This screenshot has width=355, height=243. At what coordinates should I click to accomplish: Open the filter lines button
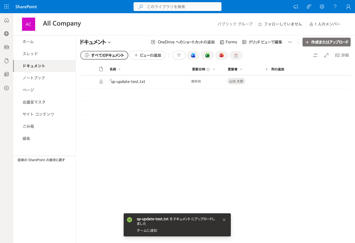(179, 55)
